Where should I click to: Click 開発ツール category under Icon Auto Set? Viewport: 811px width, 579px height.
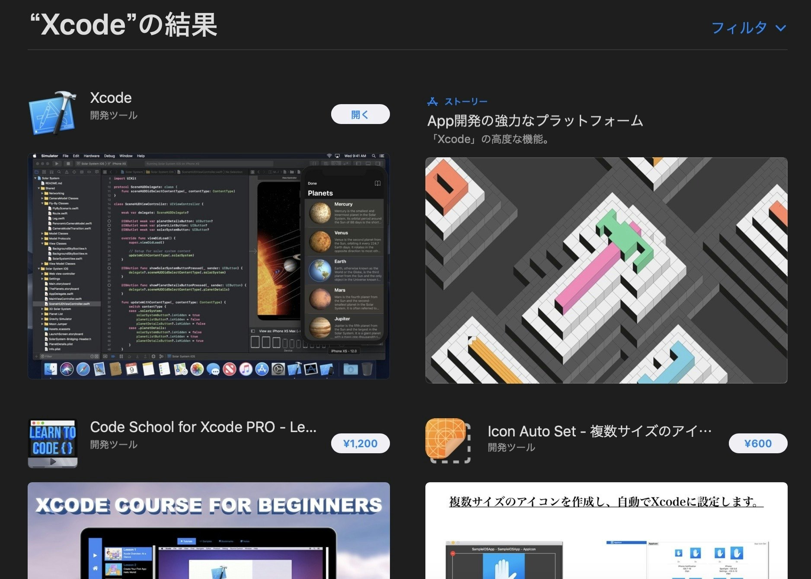[511, 448]
